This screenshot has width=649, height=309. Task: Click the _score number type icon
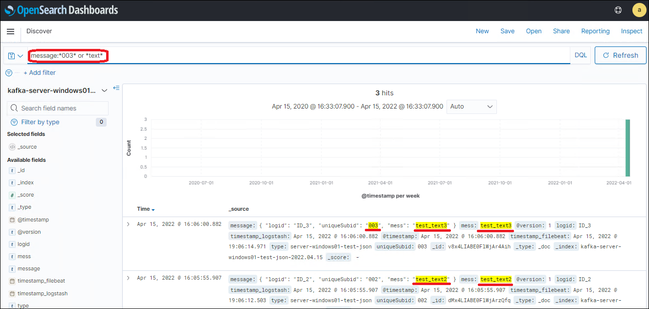coord(12,195)
